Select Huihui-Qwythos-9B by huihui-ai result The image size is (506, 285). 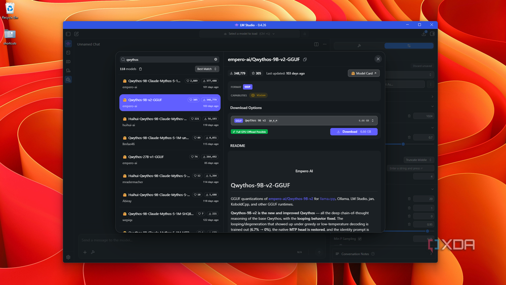[x=170, y=121]
